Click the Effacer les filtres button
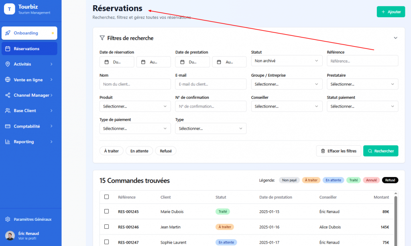The height and width of the screenshot is (246, 411). (338, 151)
